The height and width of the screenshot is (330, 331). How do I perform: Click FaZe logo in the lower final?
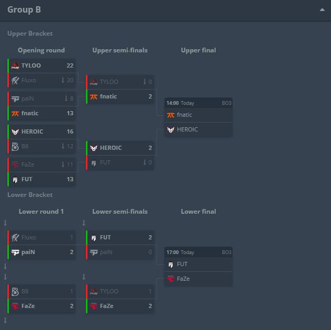coord(171,279)
